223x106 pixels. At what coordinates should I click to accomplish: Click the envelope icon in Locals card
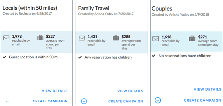[x=6, y=38]
